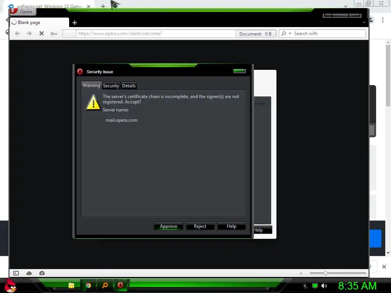Open new tab in background Chrome window
The height and width of the screenshot is (293, 391).
pyautogui.click(x=103, y=6)
